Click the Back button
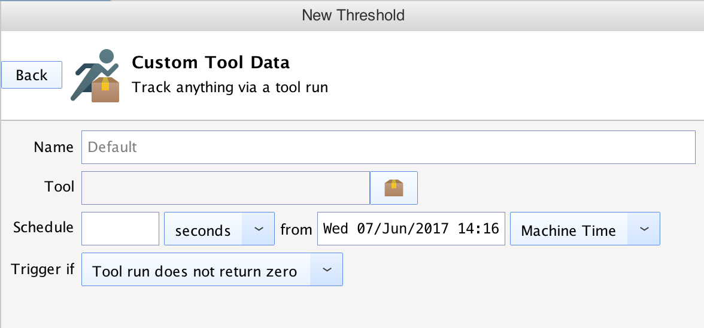Screen dimensions: 704x328 point(31,75)
